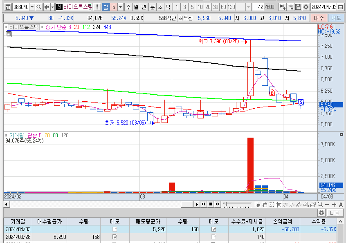
Task: Click the data table grid icon on chart
Action: [x=9, y=34]
